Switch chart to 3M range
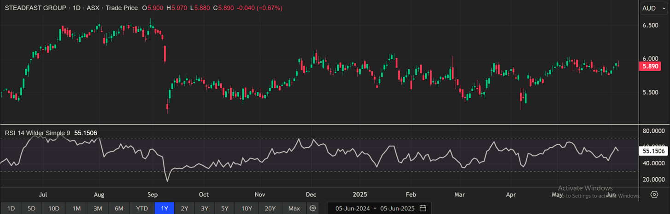 point(98,208)
